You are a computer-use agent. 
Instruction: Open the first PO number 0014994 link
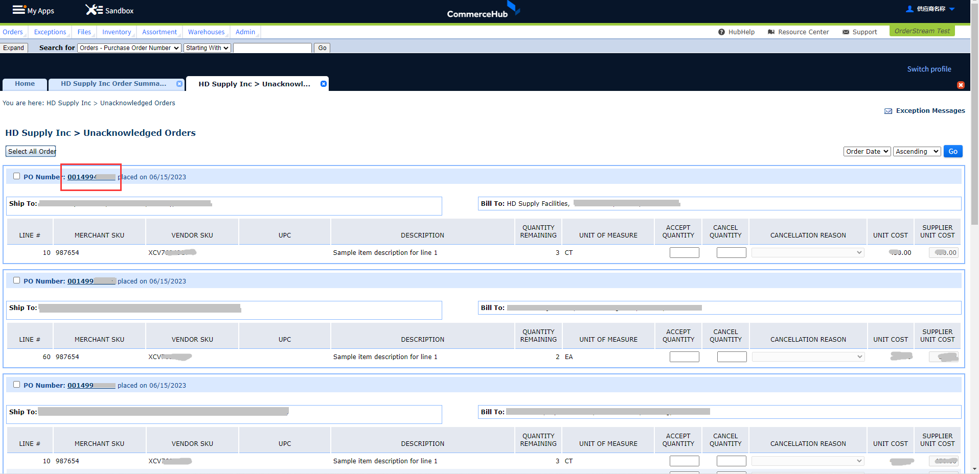92,177
